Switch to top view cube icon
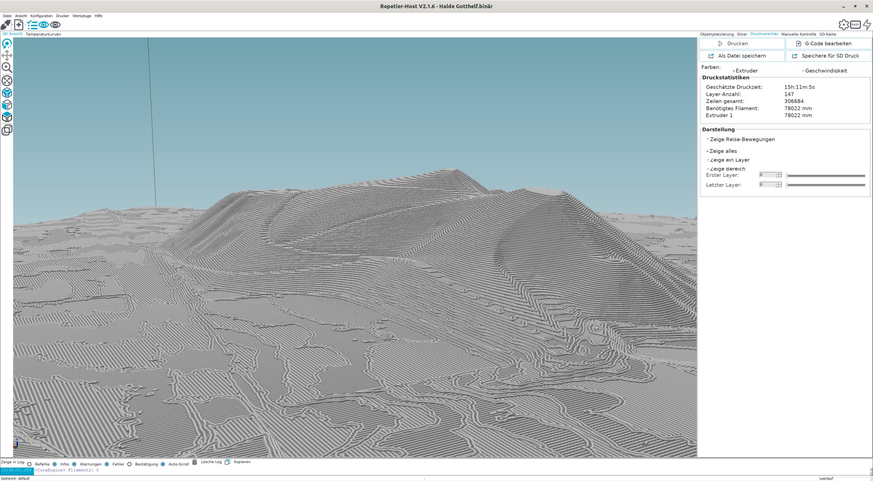Screen dimensions: 873x481 [x=7, y=117]
